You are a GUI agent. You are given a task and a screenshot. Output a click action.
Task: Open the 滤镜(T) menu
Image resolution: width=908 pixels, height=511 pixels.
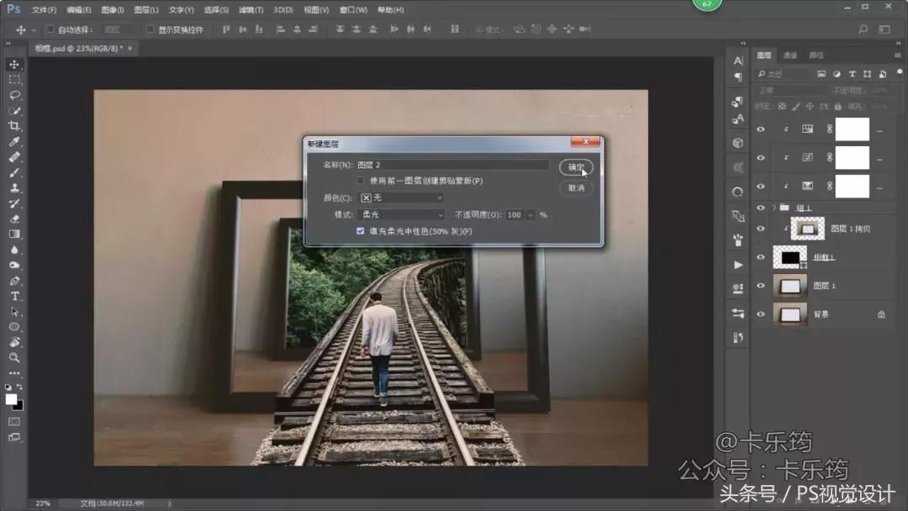(250, 10)
